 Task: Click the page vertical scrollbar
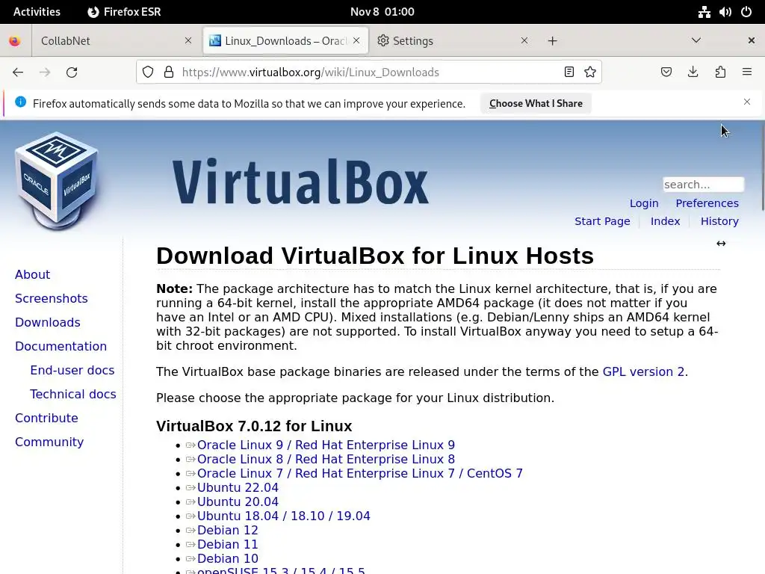tap(762, 166)
